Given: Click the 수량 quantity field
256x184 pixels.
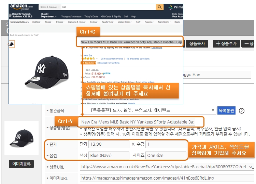Looking at the screenshot, I should click(x=166, y=144).
